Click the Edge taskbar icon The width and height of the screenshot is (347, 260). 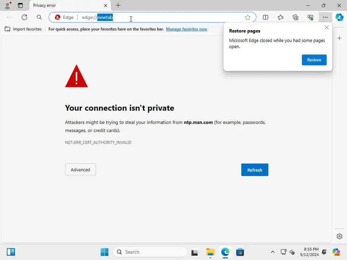pos(225,252)
